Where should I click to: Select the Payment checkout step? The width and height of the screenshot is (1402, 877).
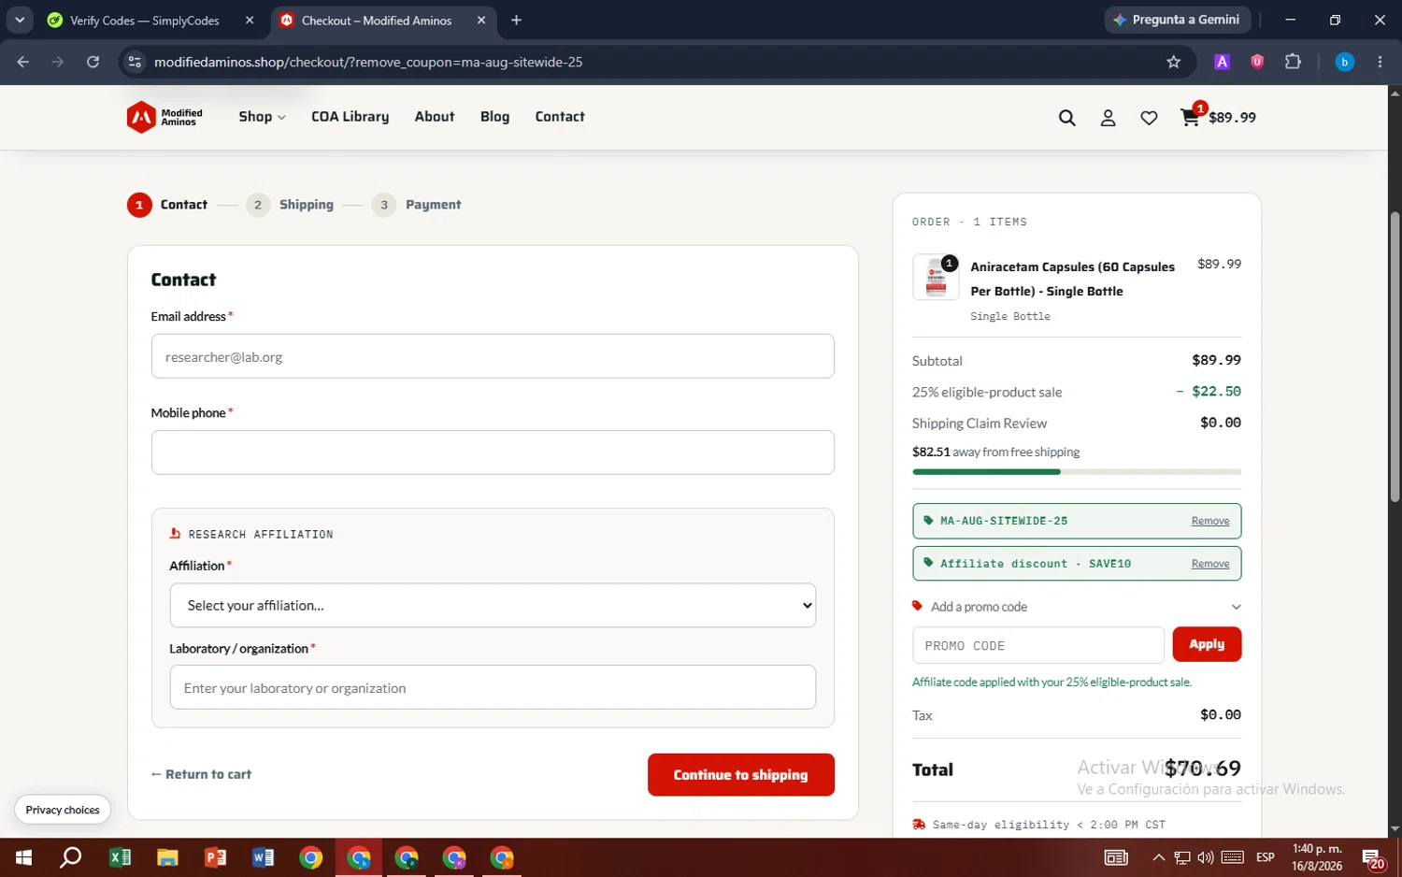tap(416, 205)
